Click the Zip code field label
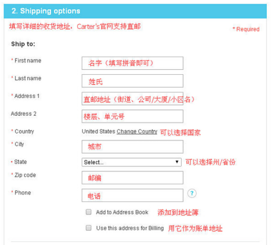 coord(25,175)
